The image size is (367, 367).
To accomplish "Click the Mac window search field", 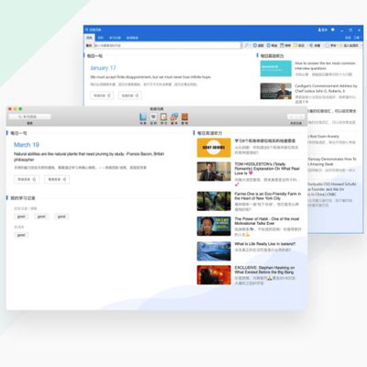I will tap(29, 117).
